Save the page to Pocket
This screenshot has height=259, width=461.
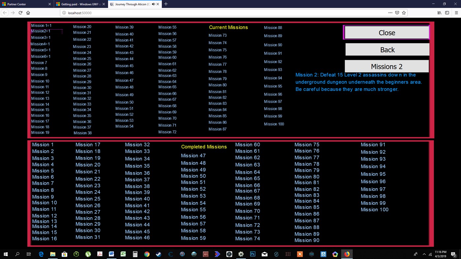397,13
